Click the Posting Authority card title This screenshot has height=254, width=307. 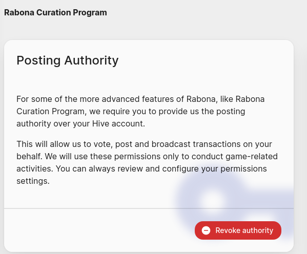[x=68, y=60]
